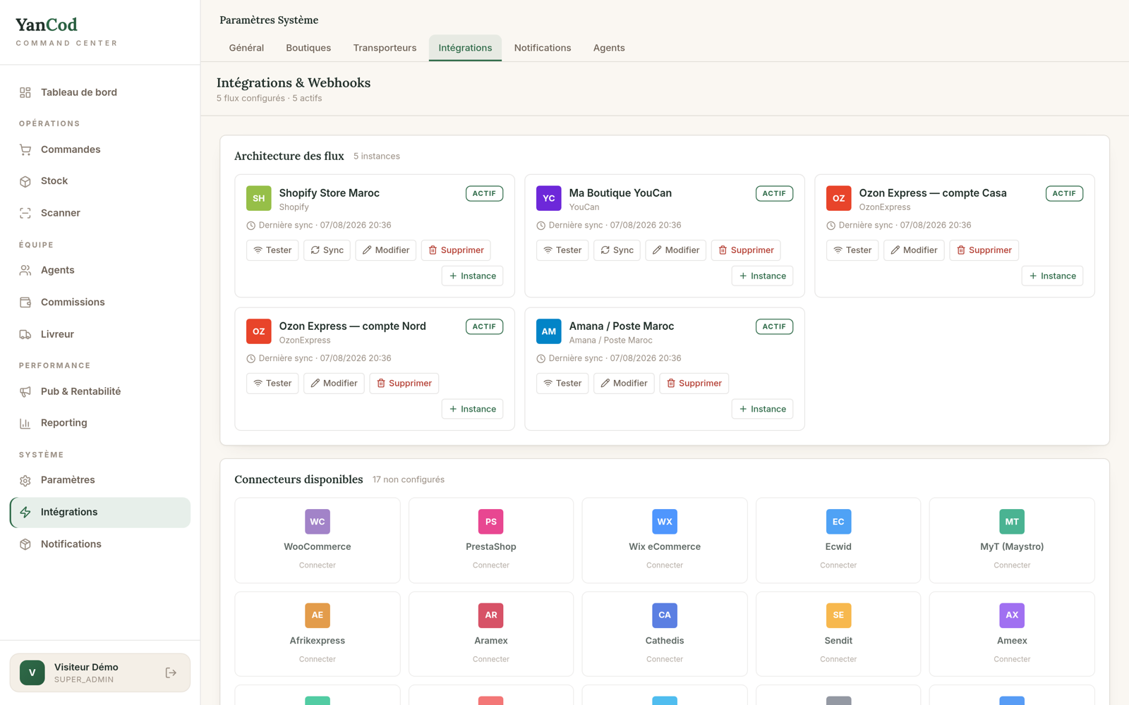Delete the Shopify Store Maroc integration
1129x705 pixels.
pyautogui.click(x=456, y=250)
